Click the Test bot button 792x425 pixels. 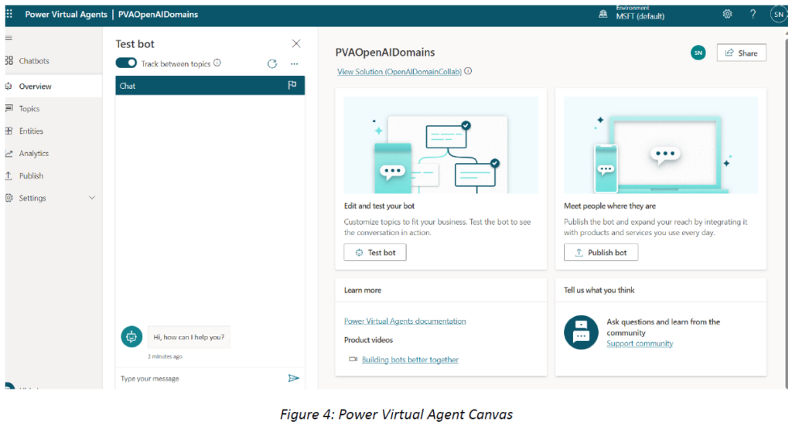coord(375,253)
